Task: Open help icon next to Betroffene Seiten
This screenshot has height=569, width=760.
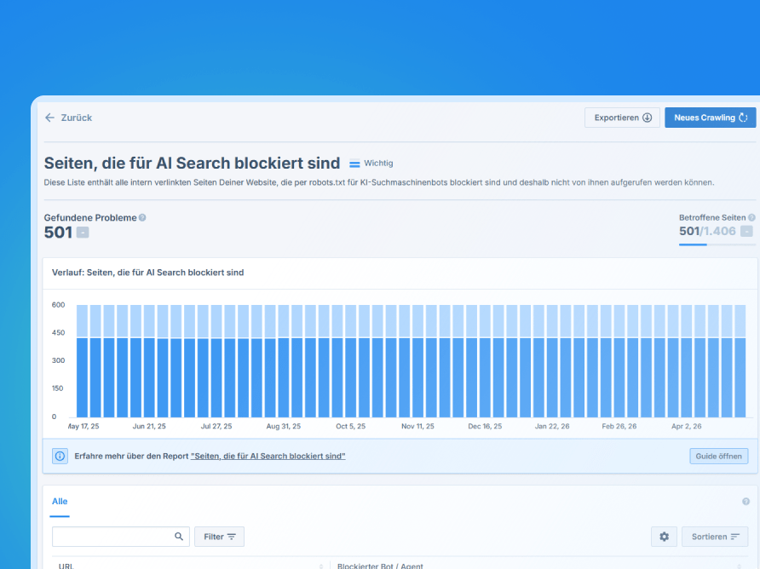Action: 751,217
